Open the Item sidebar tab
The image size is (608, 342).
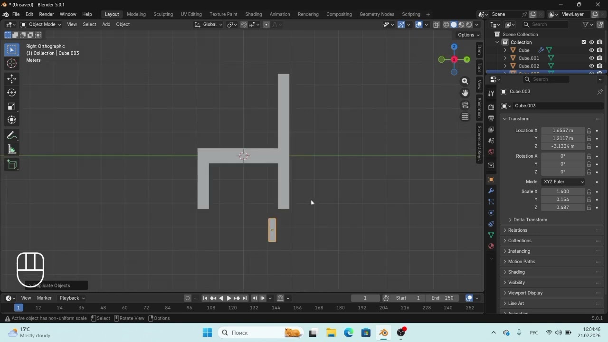pos(479,50)
